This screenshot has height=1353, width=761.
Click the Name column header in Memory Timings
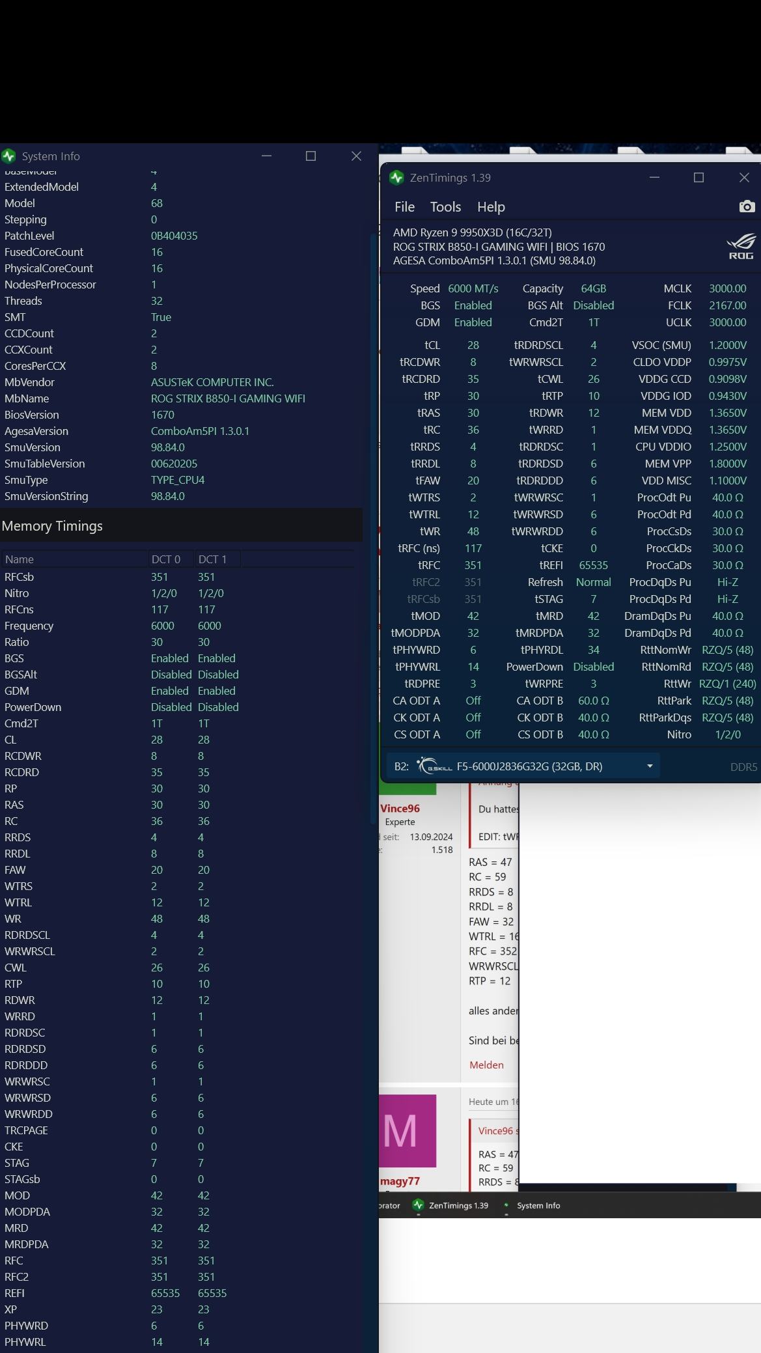(75, 559)
